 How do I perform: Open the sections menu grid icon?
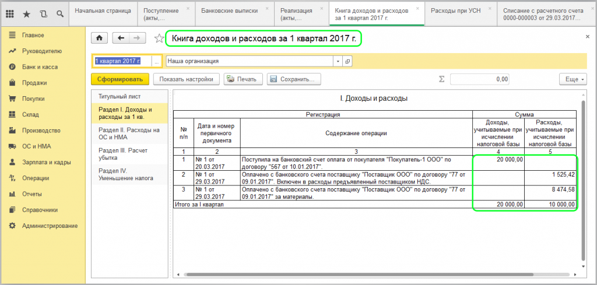pos(11,13)
